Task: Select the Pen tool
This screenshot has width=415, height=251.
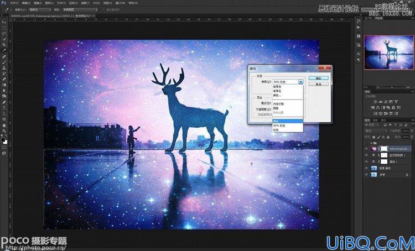Action: [x=4, y=102]
